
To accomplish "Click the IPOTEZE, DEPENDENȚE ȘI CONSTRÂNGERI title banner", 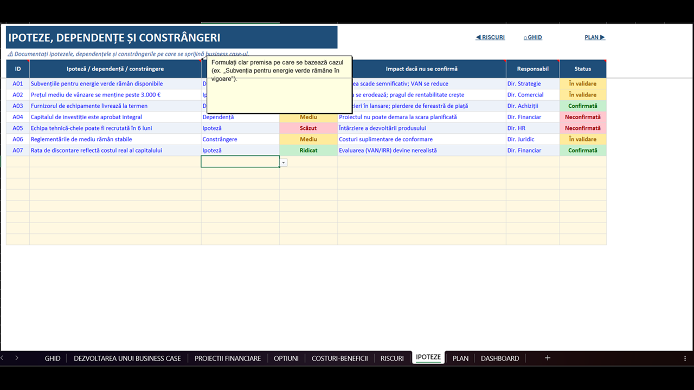I will click(172, 37).
